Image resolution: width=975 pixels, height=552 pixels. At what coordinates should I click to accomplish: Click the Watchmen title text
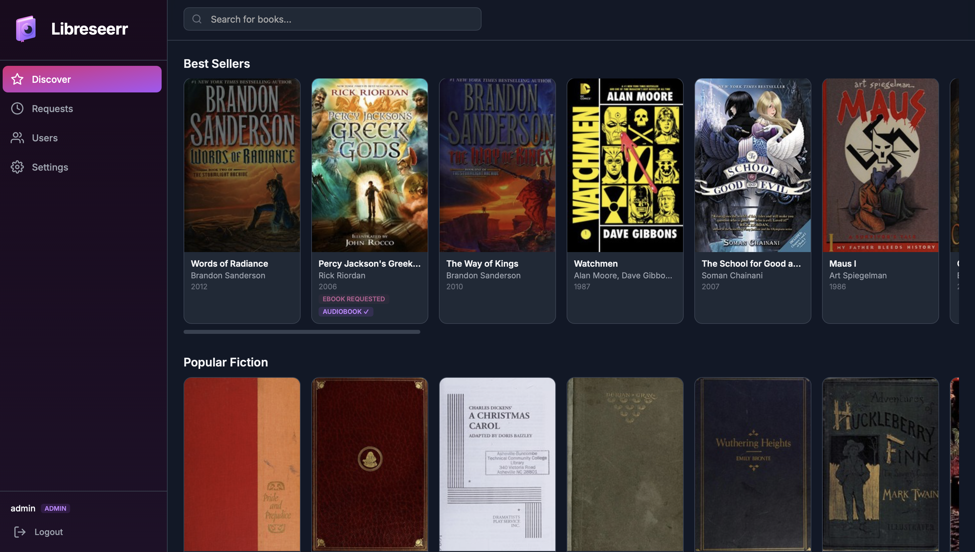(x=596, y=263)
